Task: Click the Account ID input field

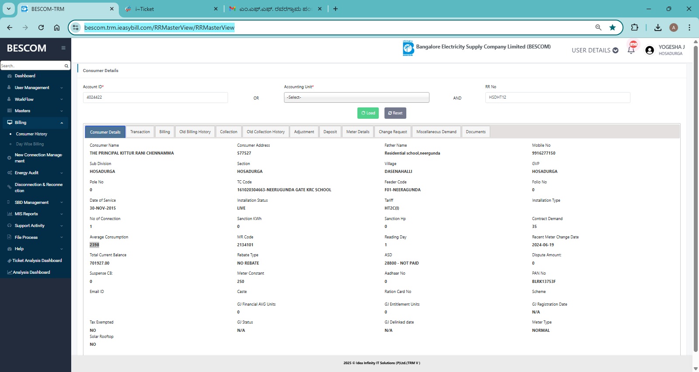Action: point(155,97)
